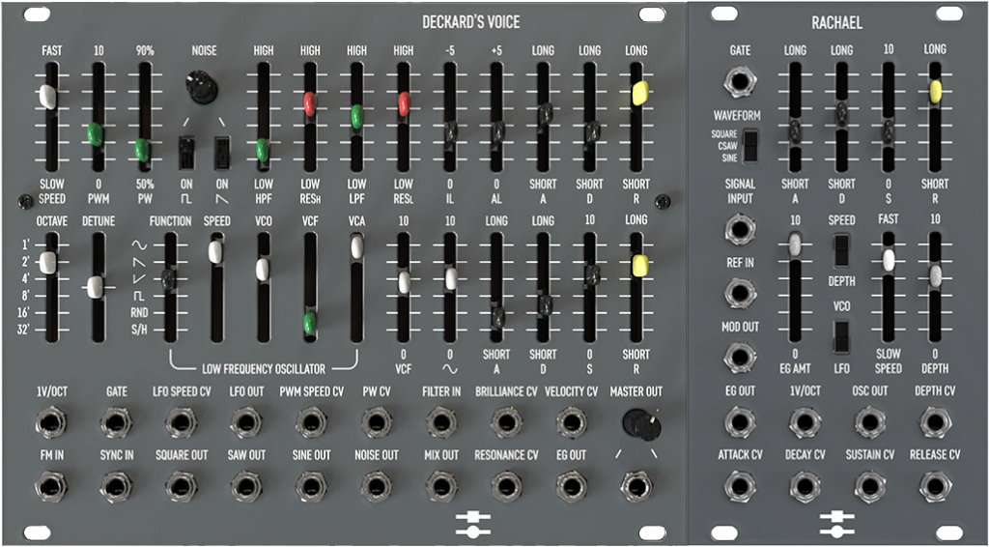Viewport: 989px width, 547px height.
Task: Click the green LFO VCF slider cap
Action: coord(309,323)
